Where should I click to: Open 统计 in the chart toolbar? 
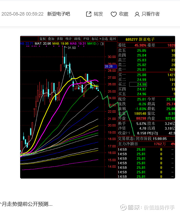[68, 39]
